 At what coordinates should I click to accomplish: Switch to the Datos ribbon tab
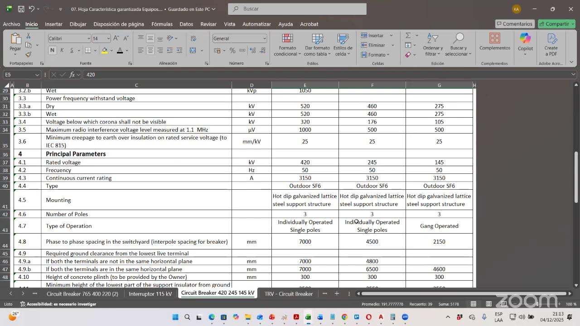(186, 24)
